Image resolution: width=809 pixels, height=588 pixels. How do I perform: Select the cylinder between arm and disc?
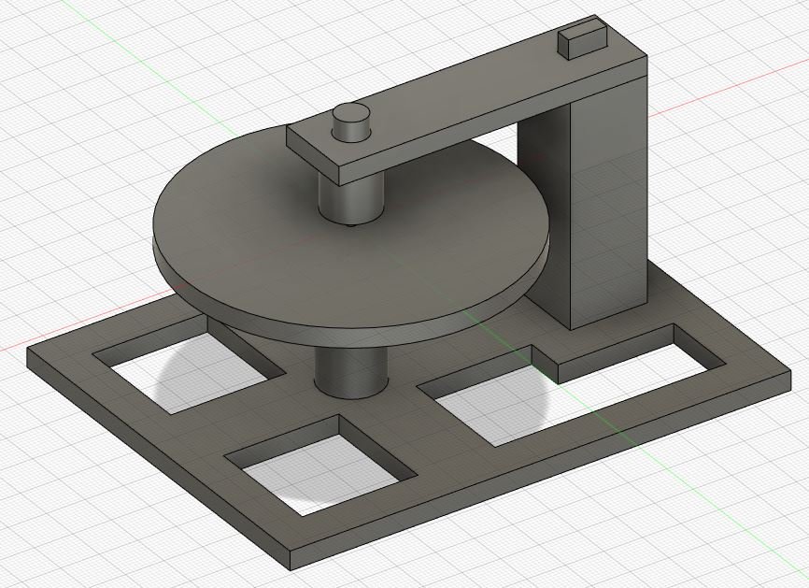point(351,201)
